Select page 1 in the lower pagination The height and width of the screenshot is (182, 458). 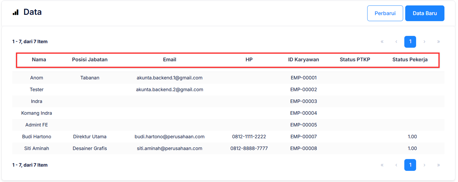point(410,165)
